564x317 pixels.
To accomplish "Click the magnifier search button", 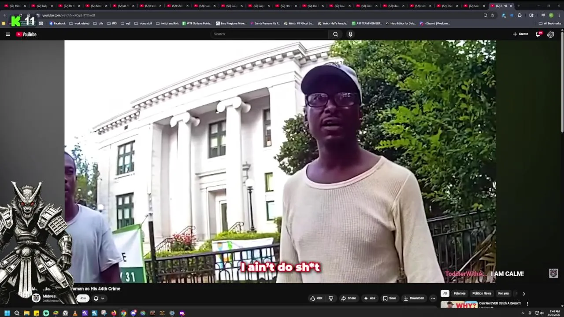I will (x=335, y=34).
